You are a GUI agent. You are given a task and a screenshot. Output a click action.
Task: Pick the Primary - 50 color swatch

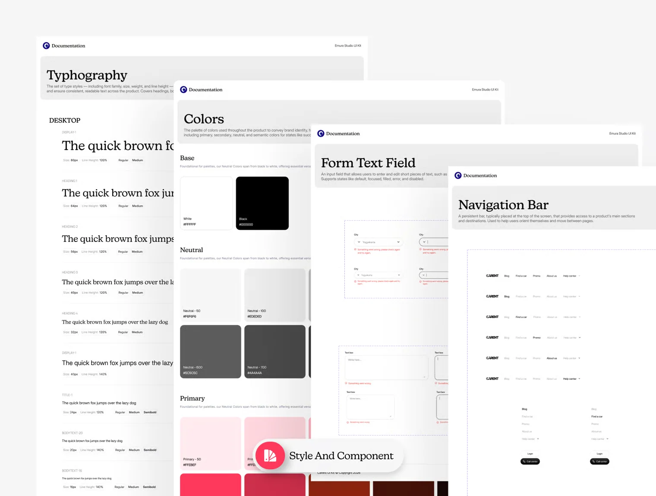pyautogui.click(x=211, y=444)
